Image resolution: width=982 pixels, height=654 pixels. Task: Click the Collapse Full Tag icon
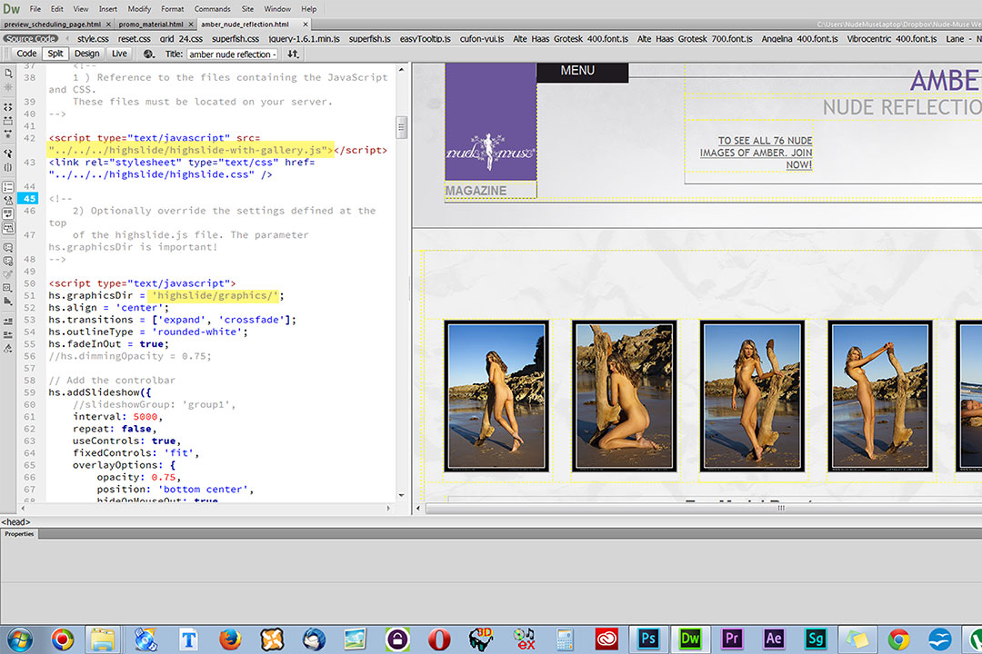[x=8, y=107]
